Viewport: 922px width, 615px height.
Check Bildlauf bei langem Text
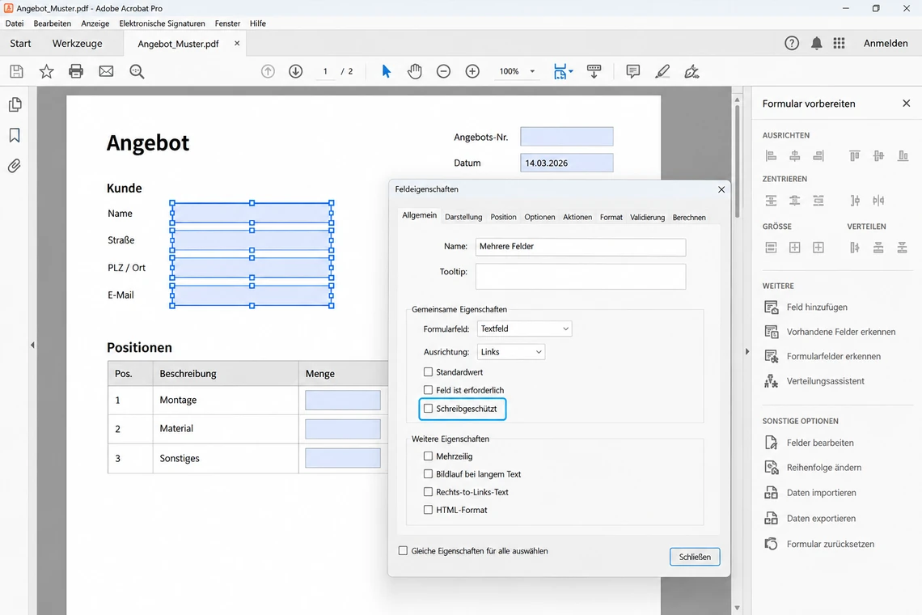pyautogui.click(x=428, y=473)
